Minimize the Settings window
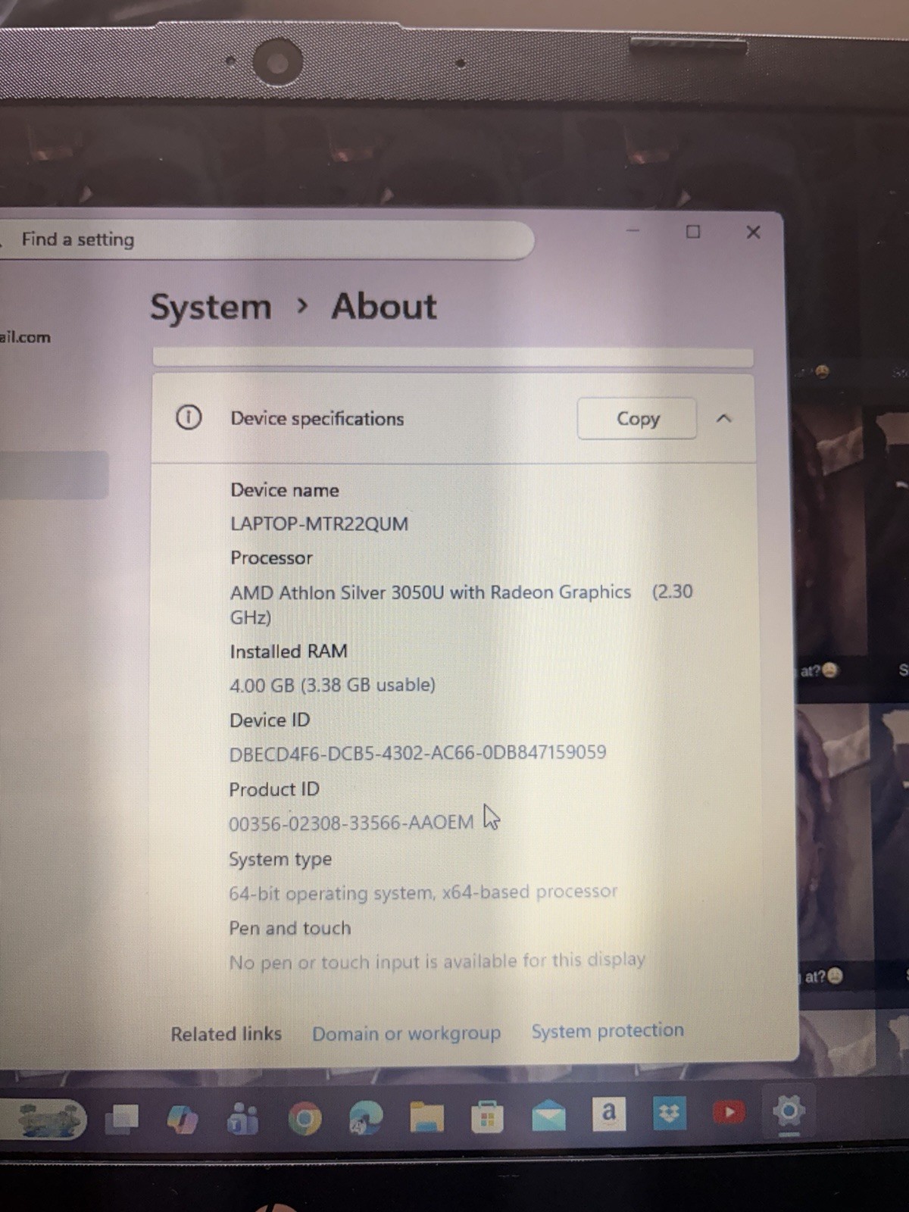 pyautogui.click(x=633, y=230)
